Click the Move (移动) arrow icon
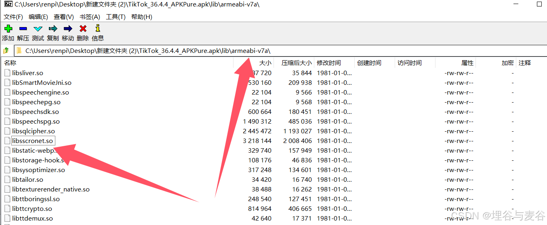 [68, 29]
